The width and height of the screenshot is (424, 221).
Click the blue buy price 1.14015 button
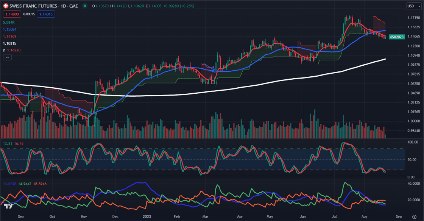pos(46,14)
